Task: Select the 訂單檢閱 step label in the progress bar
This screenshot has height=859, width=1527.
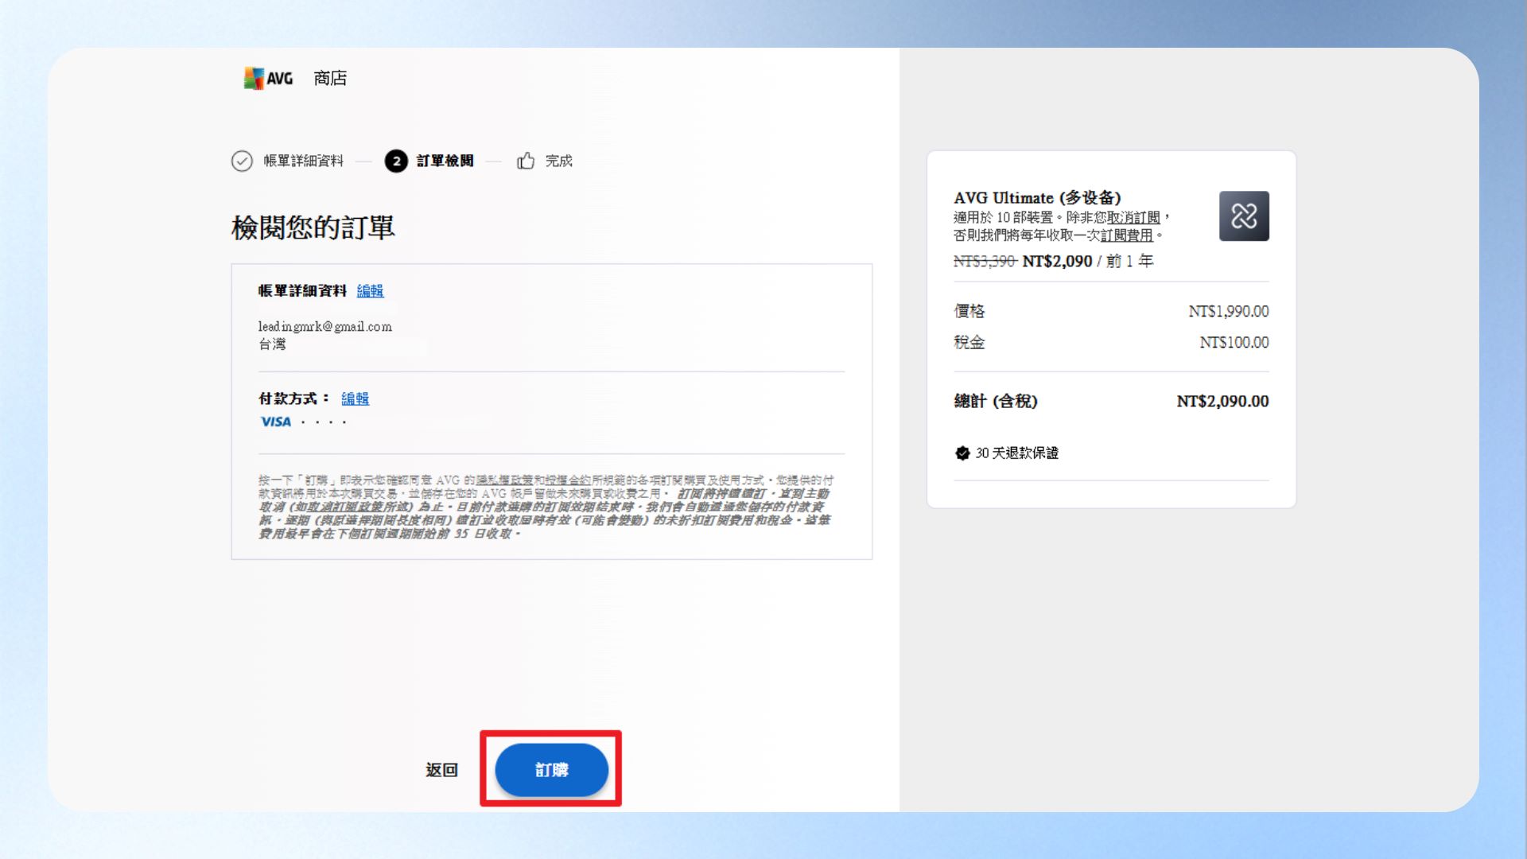Action: (445, 161)
